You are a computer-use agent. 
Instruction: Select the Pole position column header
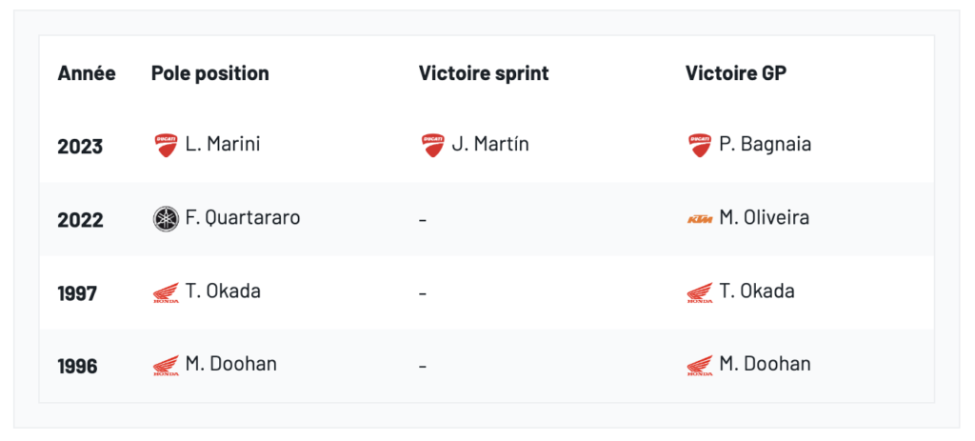pyautogui.click(x=209, y=73)
